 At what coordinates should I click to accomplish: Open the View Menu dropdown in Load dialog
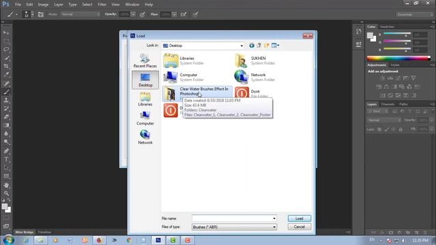point(275,46)
